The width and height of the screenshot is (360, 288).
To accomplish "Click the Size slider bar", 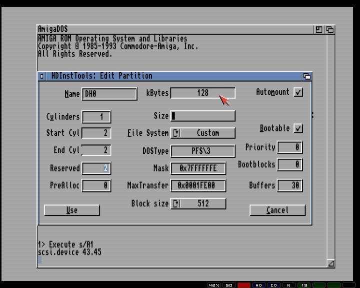I will coord(203,116).
